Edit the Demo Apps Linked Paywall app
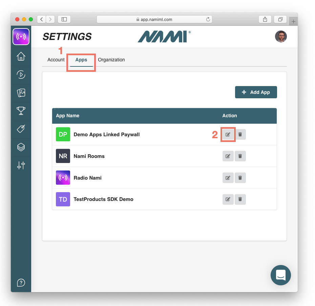Viewport: 315px width, 306px height. click(228, 134)
